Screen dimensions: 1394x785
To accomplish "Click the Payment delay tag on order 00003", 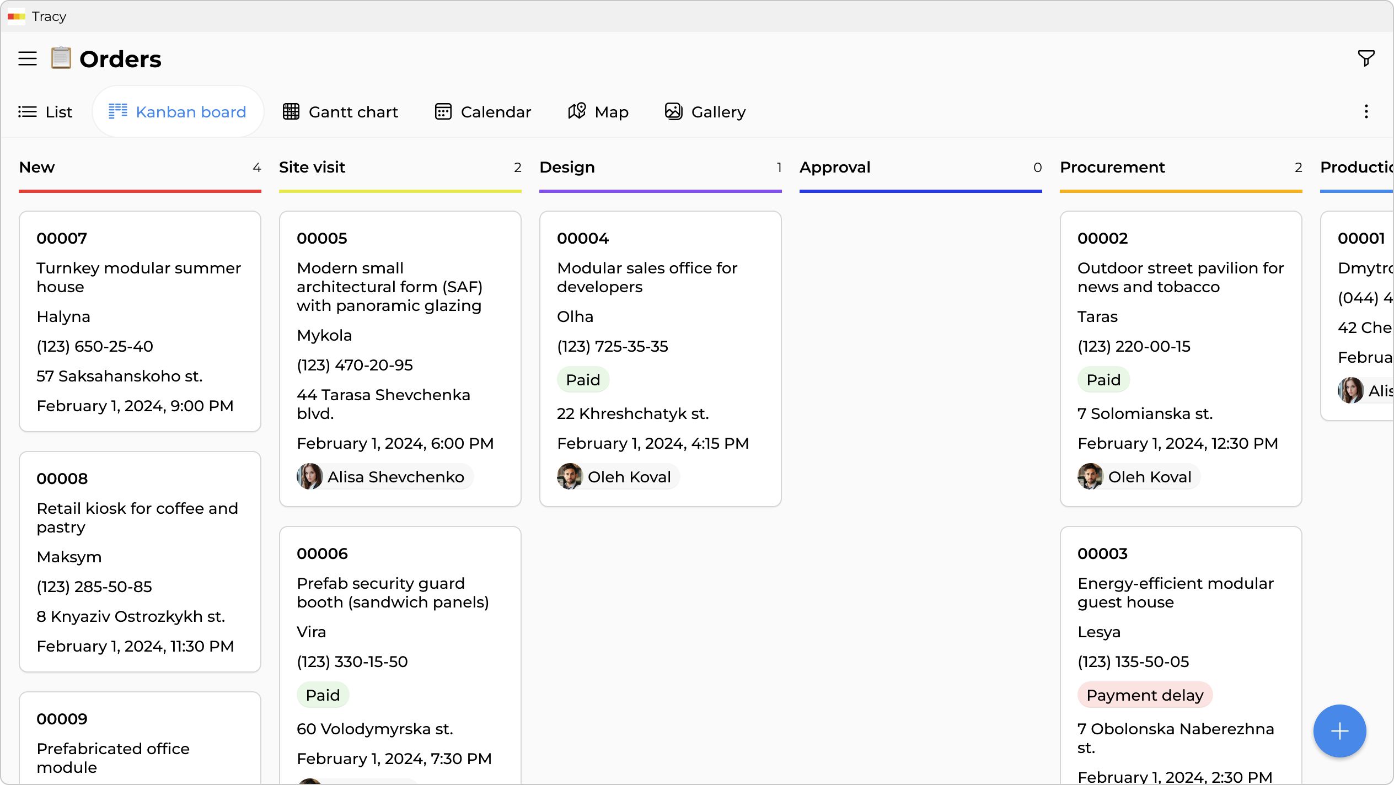I will (1144, 695).
